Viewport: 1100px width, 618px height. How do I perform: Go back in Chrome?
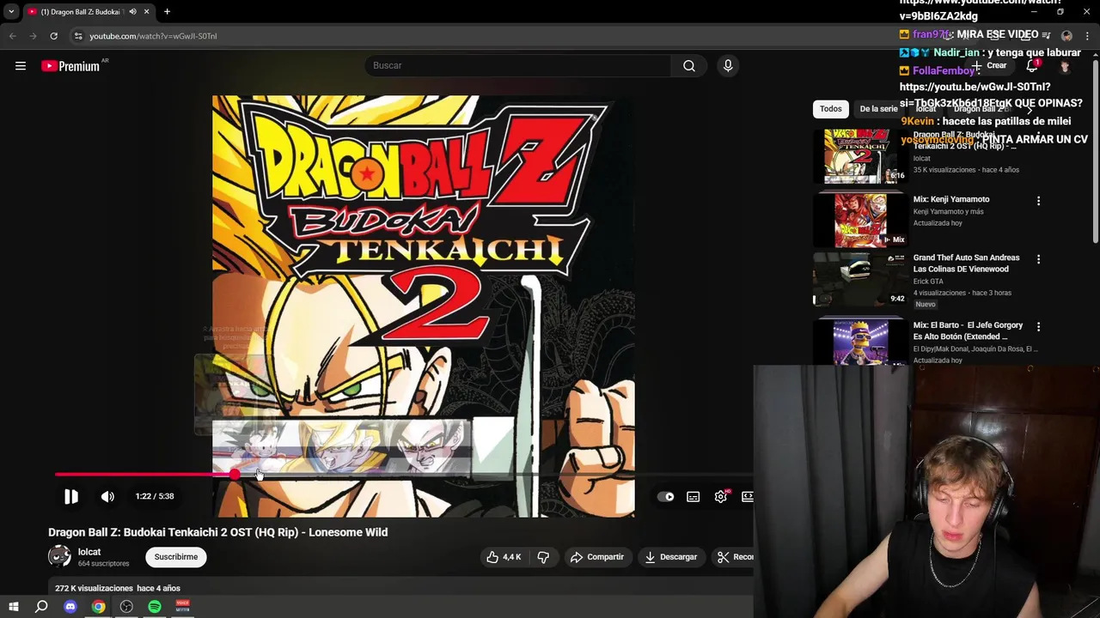click(12, 36)
